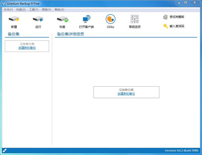
Task: Click 没有备份集 text in details panel
Action: click(126, 90)
